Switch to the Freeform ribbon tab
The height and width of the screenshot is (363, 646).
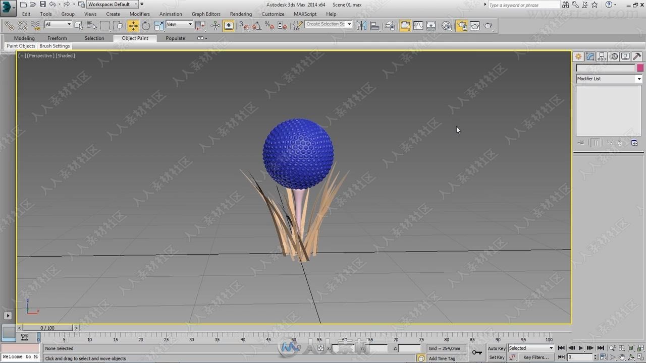pos(57,38)
